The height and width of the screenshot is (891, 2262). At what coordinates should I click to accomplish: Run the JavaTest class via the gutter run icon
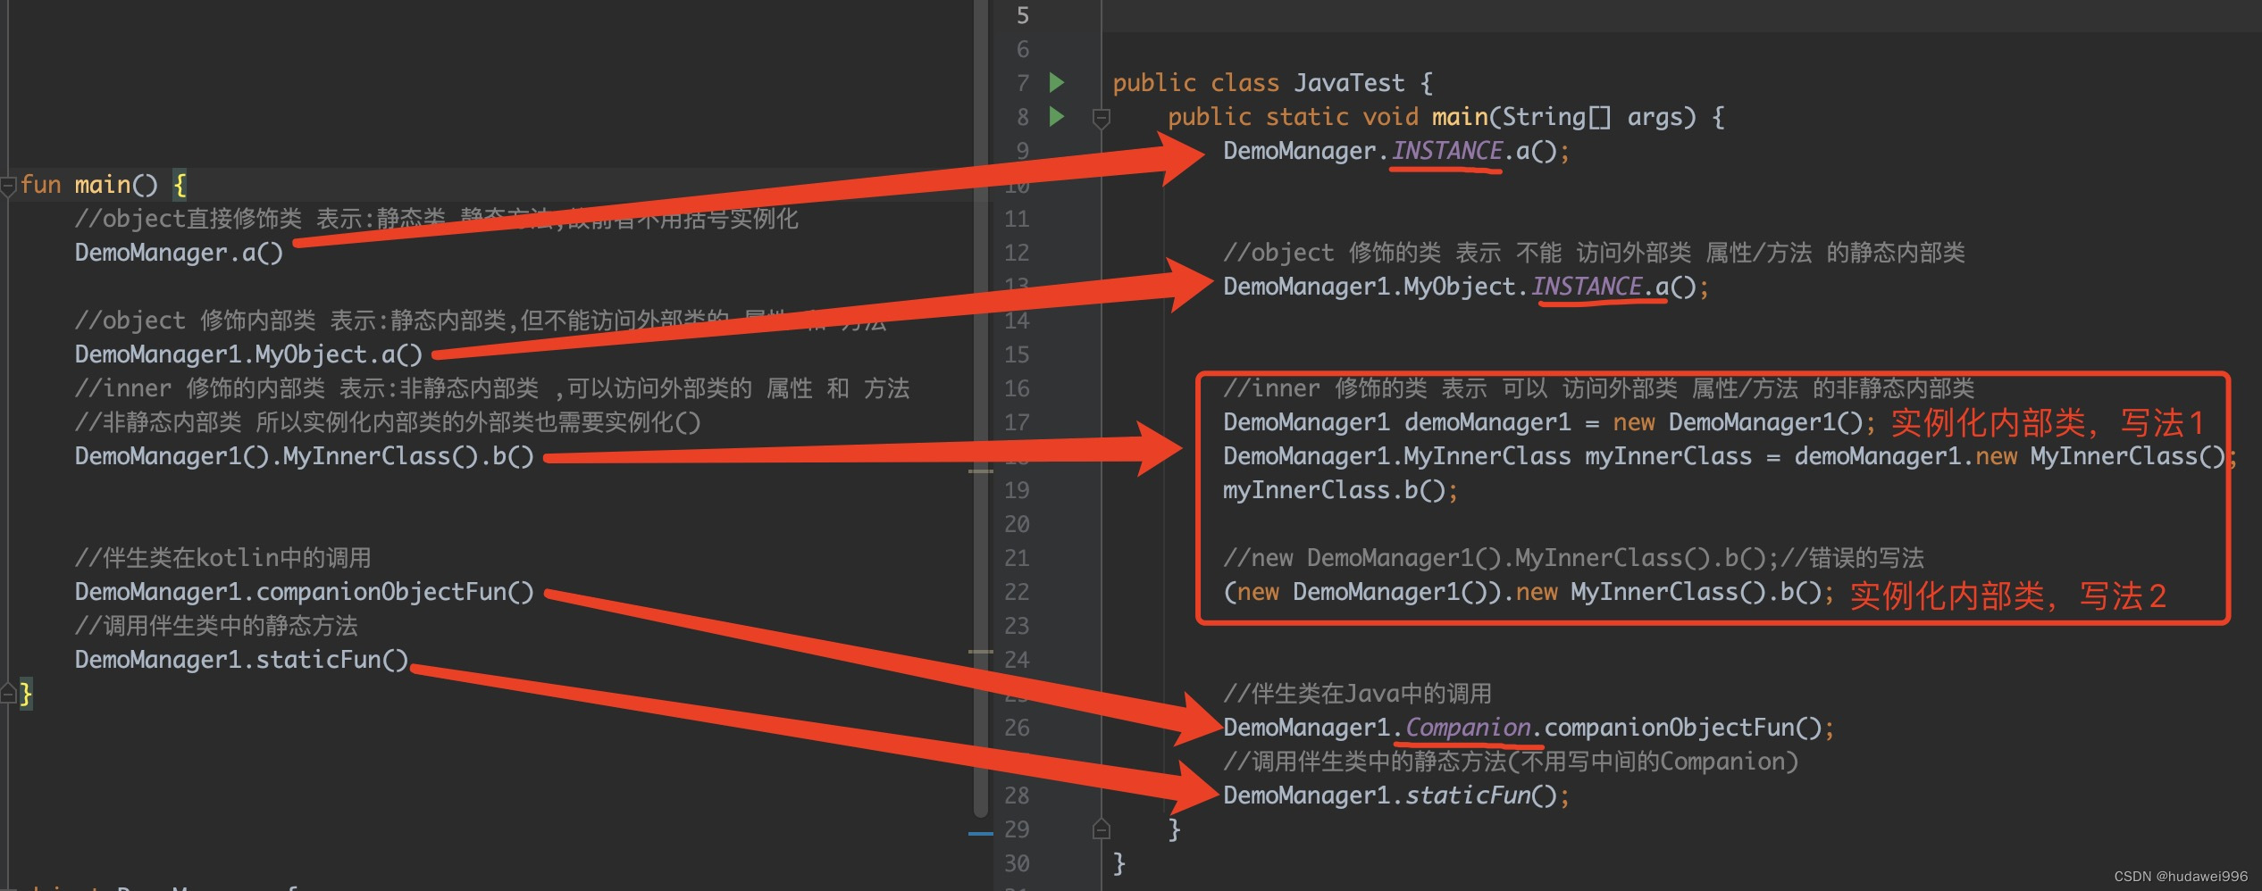pyautogui.click(x=1057, y=82)
